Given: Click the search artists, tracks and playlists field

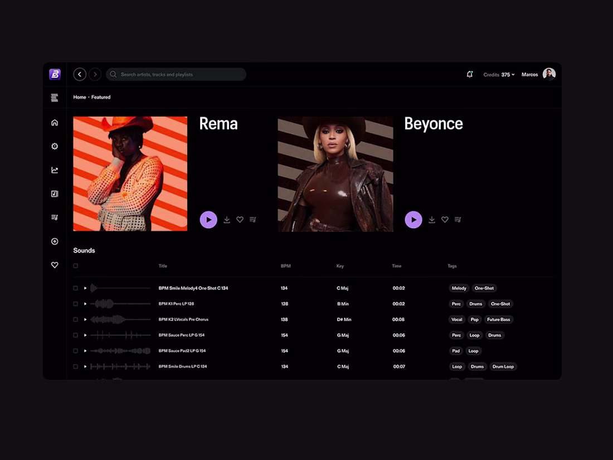Looking at the screenshot, I should (x=176, y=74).
